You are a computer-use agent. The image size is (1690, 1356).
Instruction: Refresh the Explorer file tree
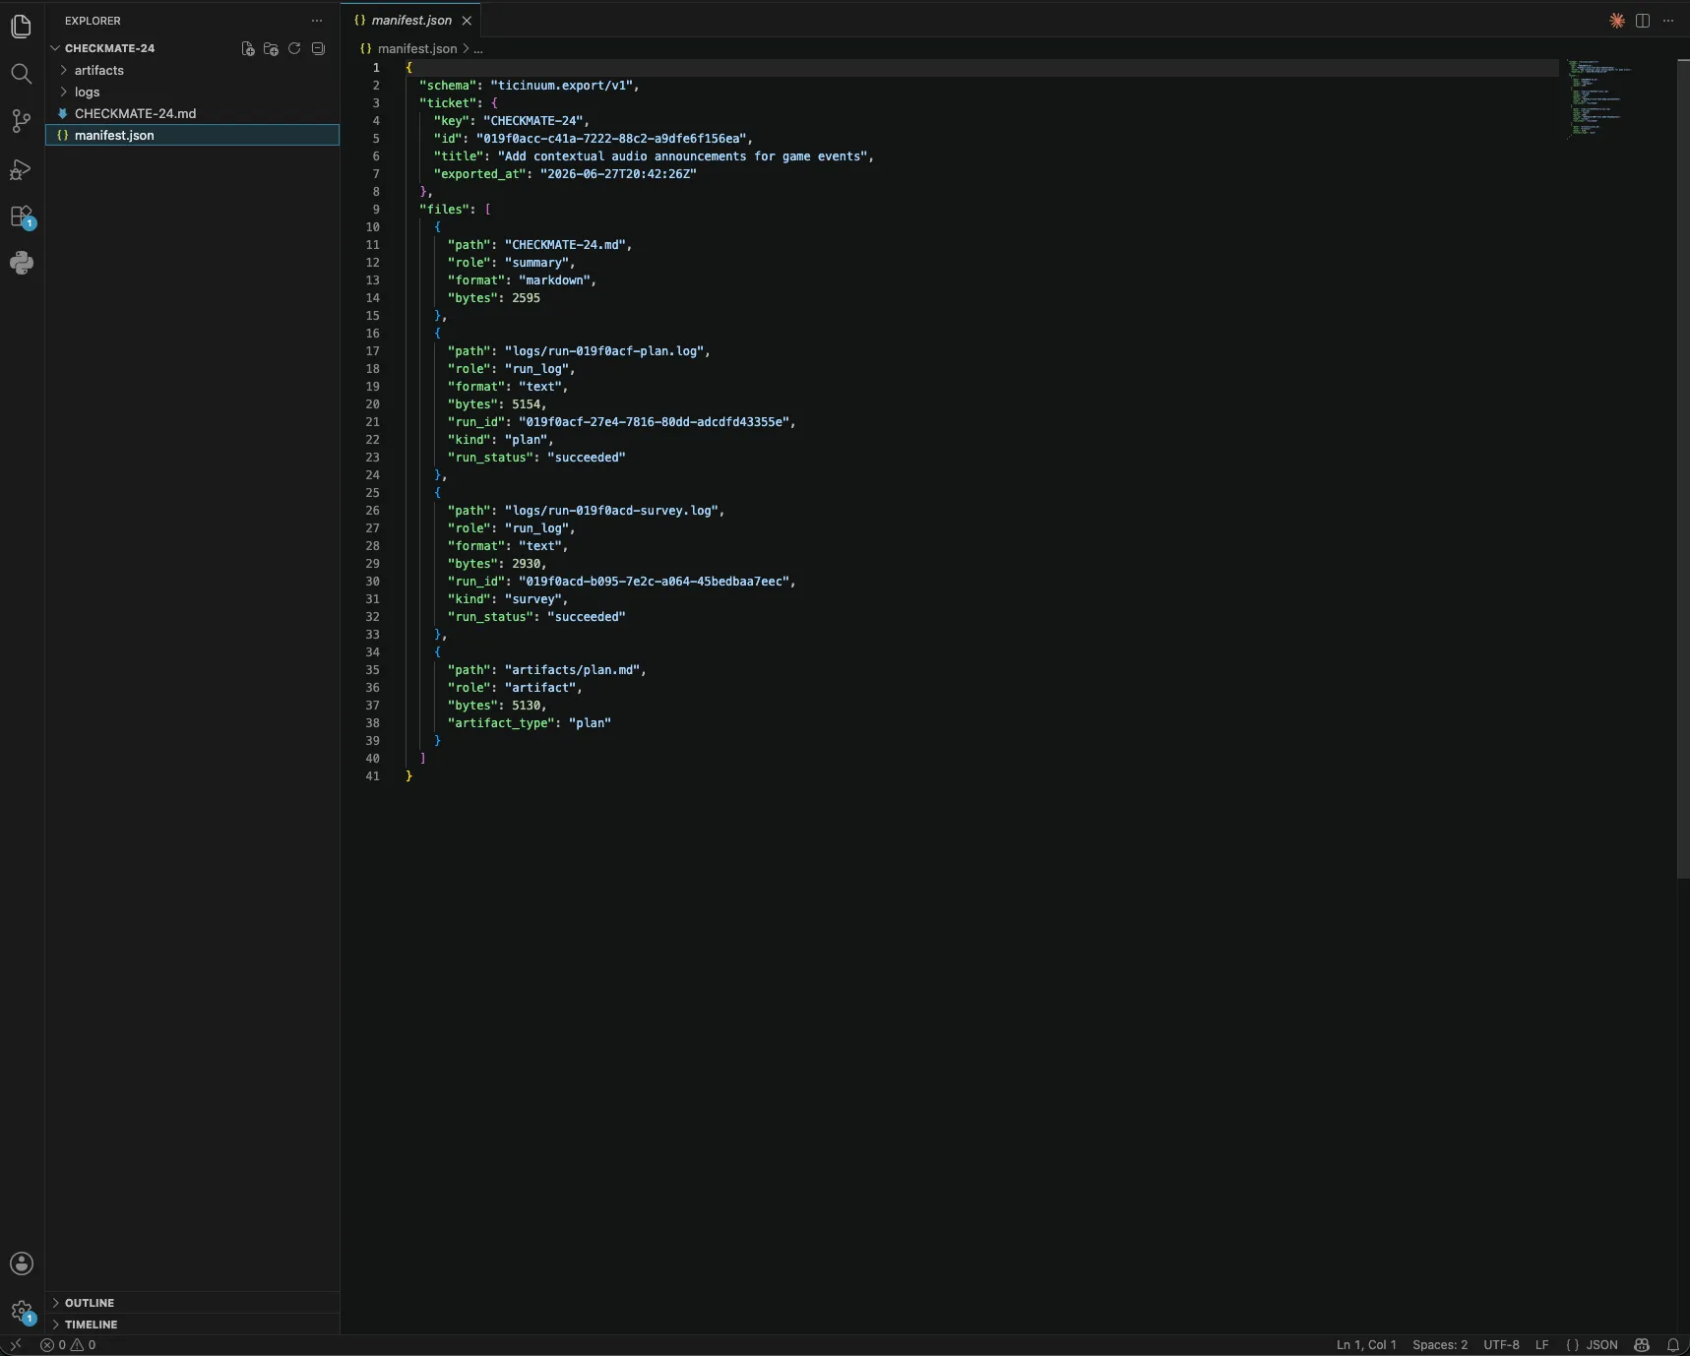pos(294,48)
